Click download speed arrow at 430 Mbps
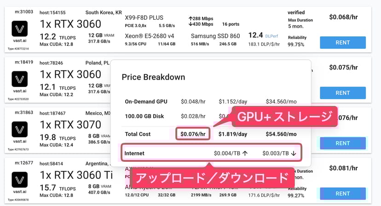381x206 pixels. [191, 24]
